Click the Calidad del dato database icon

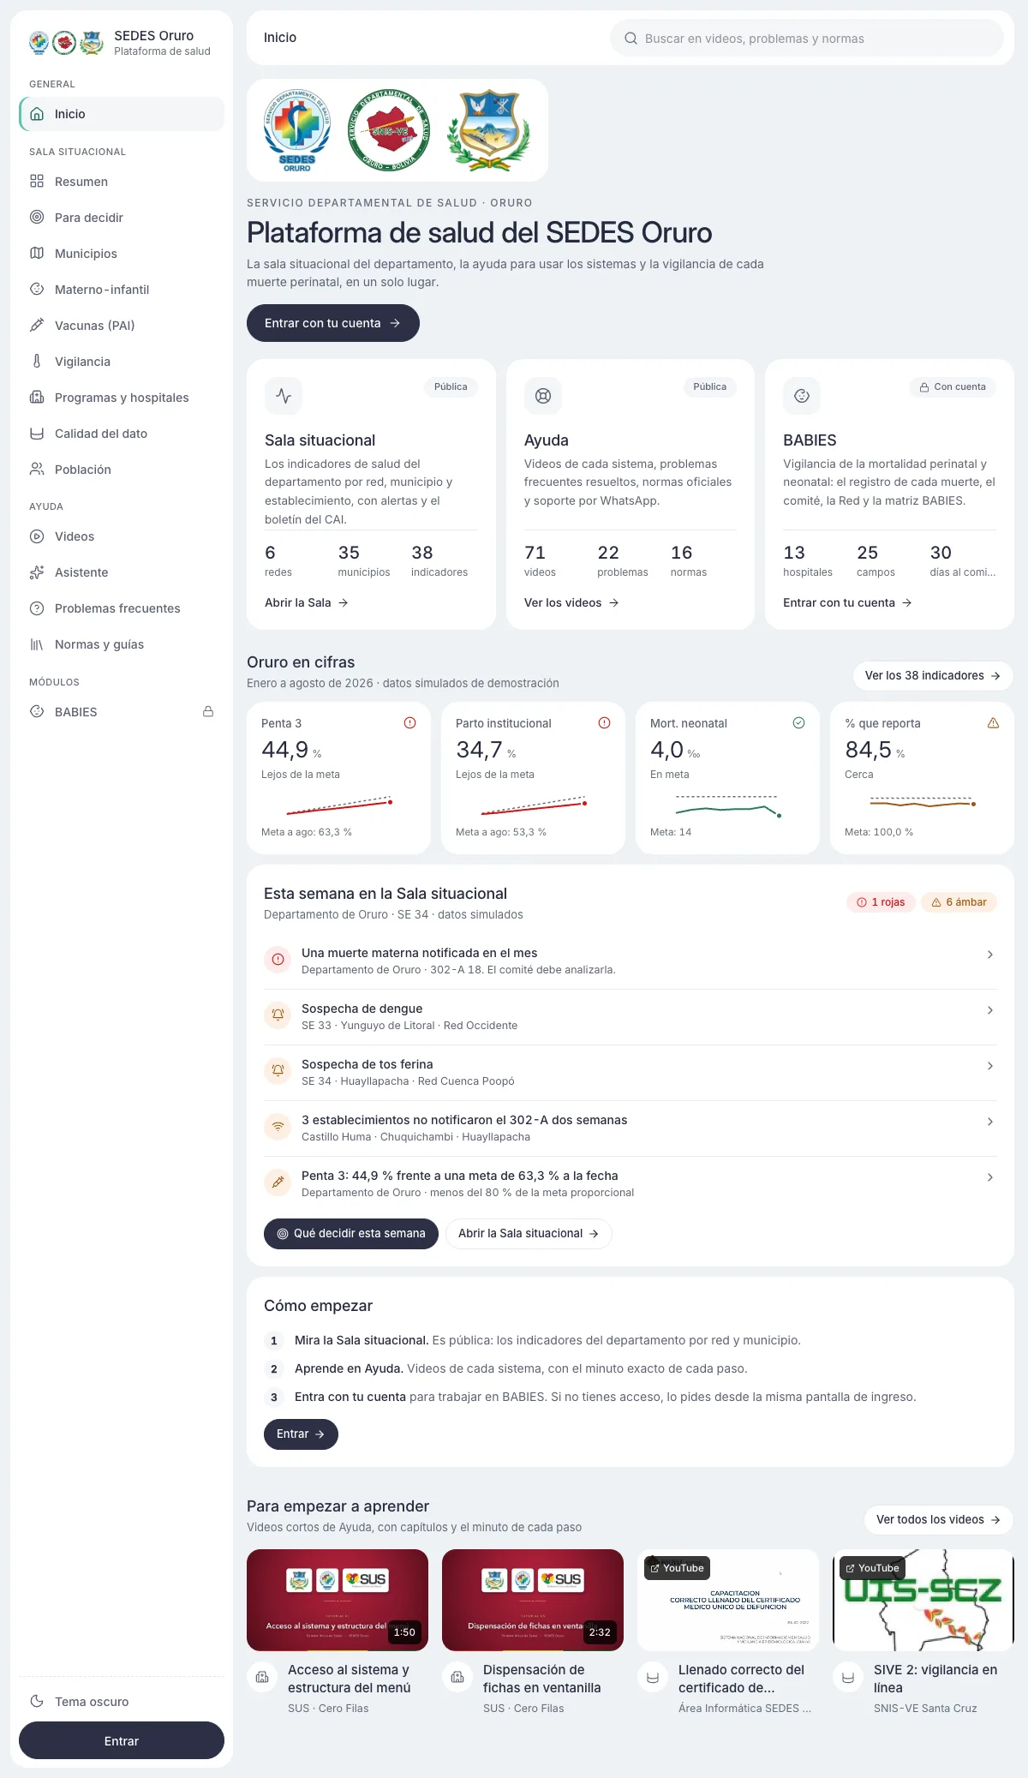[x=37, y=433]
